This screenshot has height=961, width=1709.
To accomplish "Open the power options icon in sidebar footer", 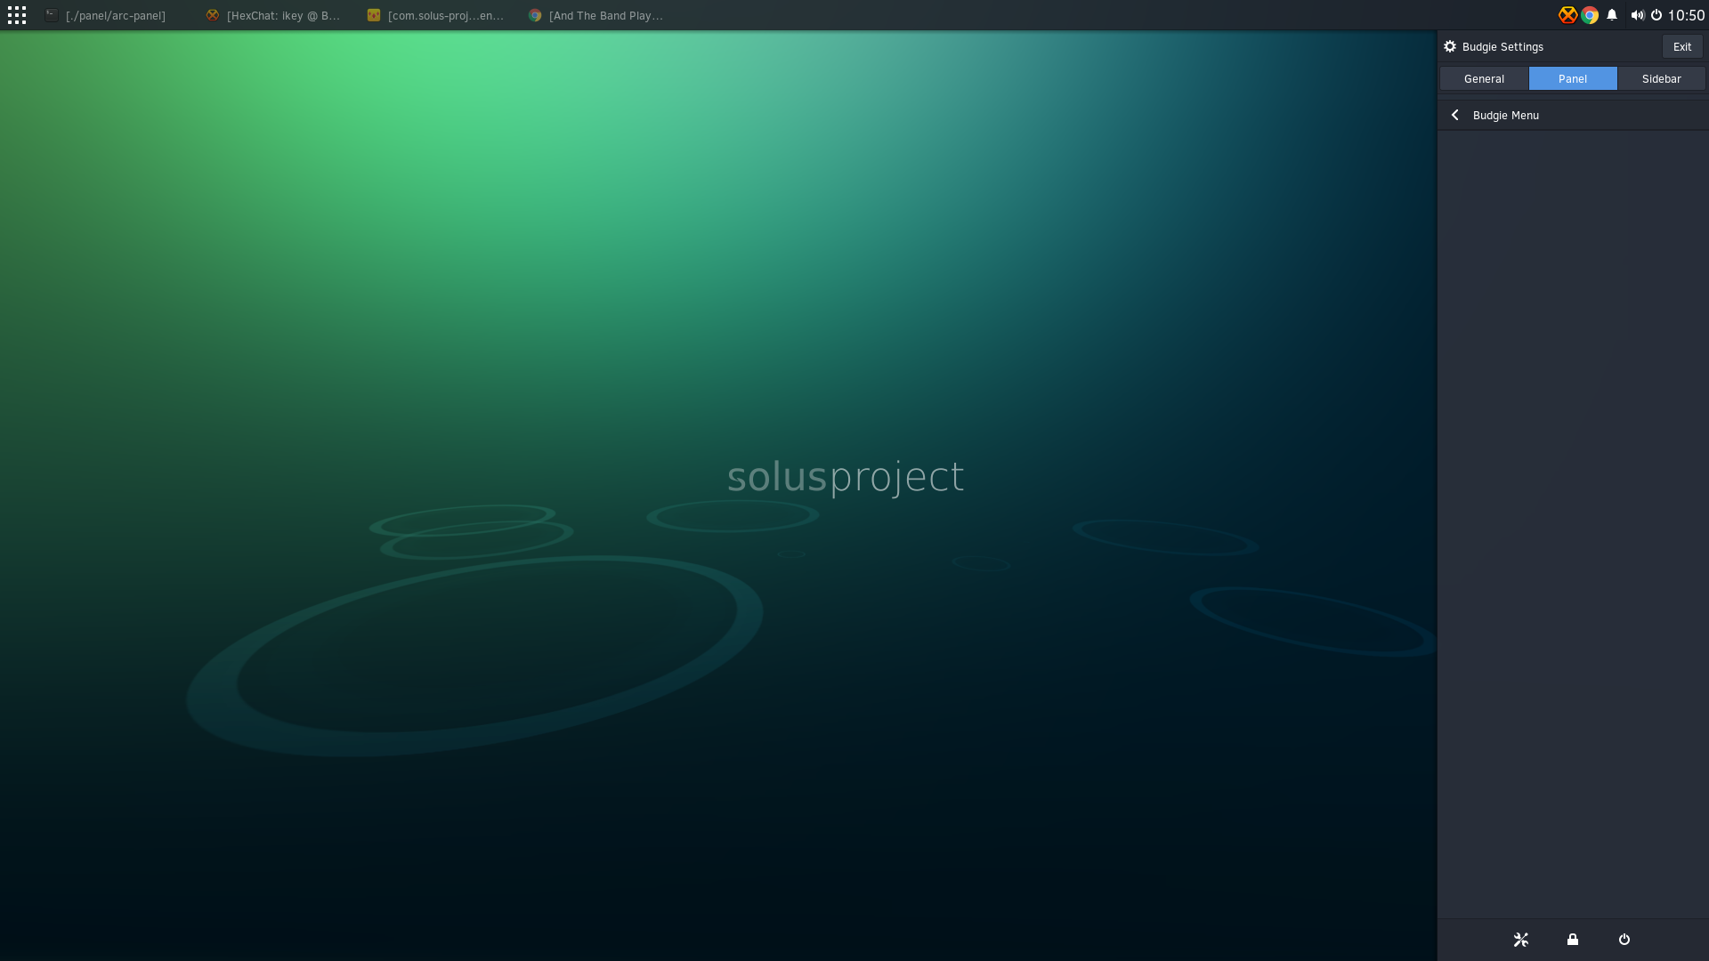I will pyautogui.click(x=1624, y=940).
